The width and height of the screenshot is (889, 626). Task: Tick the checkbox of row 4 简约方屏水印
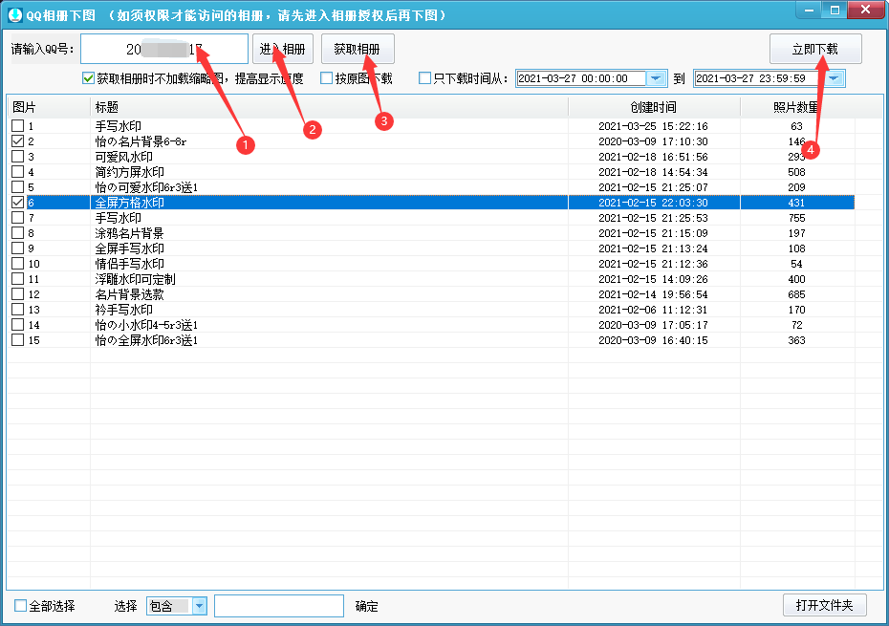tap(17, 172)
